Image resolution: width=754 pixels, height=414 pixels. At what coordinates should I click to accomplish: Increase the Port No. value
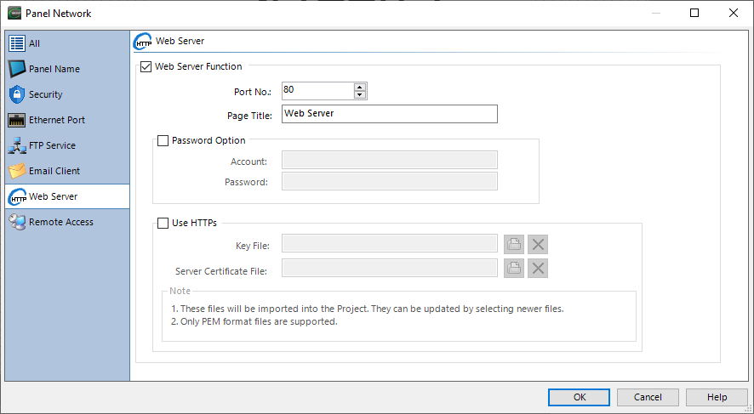[360, 87]
